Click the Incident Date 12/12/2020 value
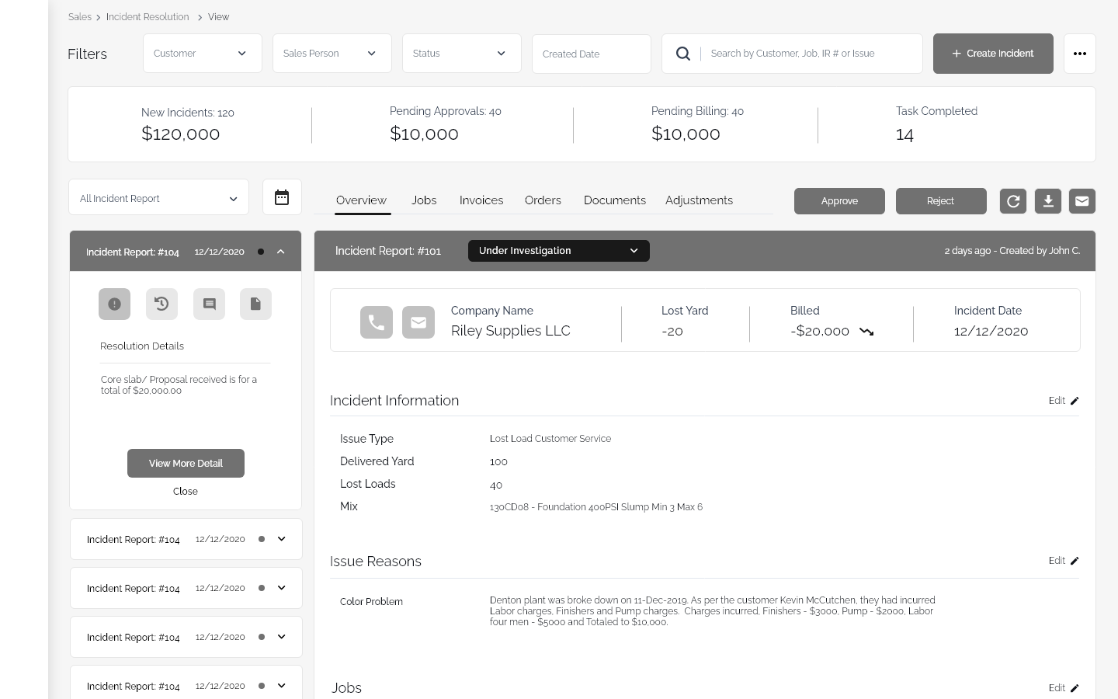The width and height of the screenshot is (1118, 699). pyautogui.click(x=991, y=332)
